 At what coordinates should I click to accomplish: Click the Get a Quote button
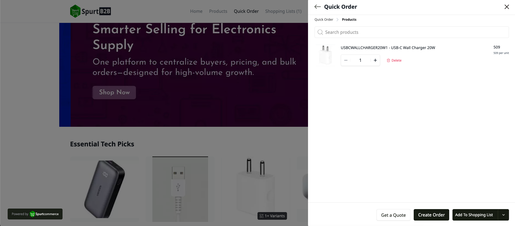(x=393, y=215)
